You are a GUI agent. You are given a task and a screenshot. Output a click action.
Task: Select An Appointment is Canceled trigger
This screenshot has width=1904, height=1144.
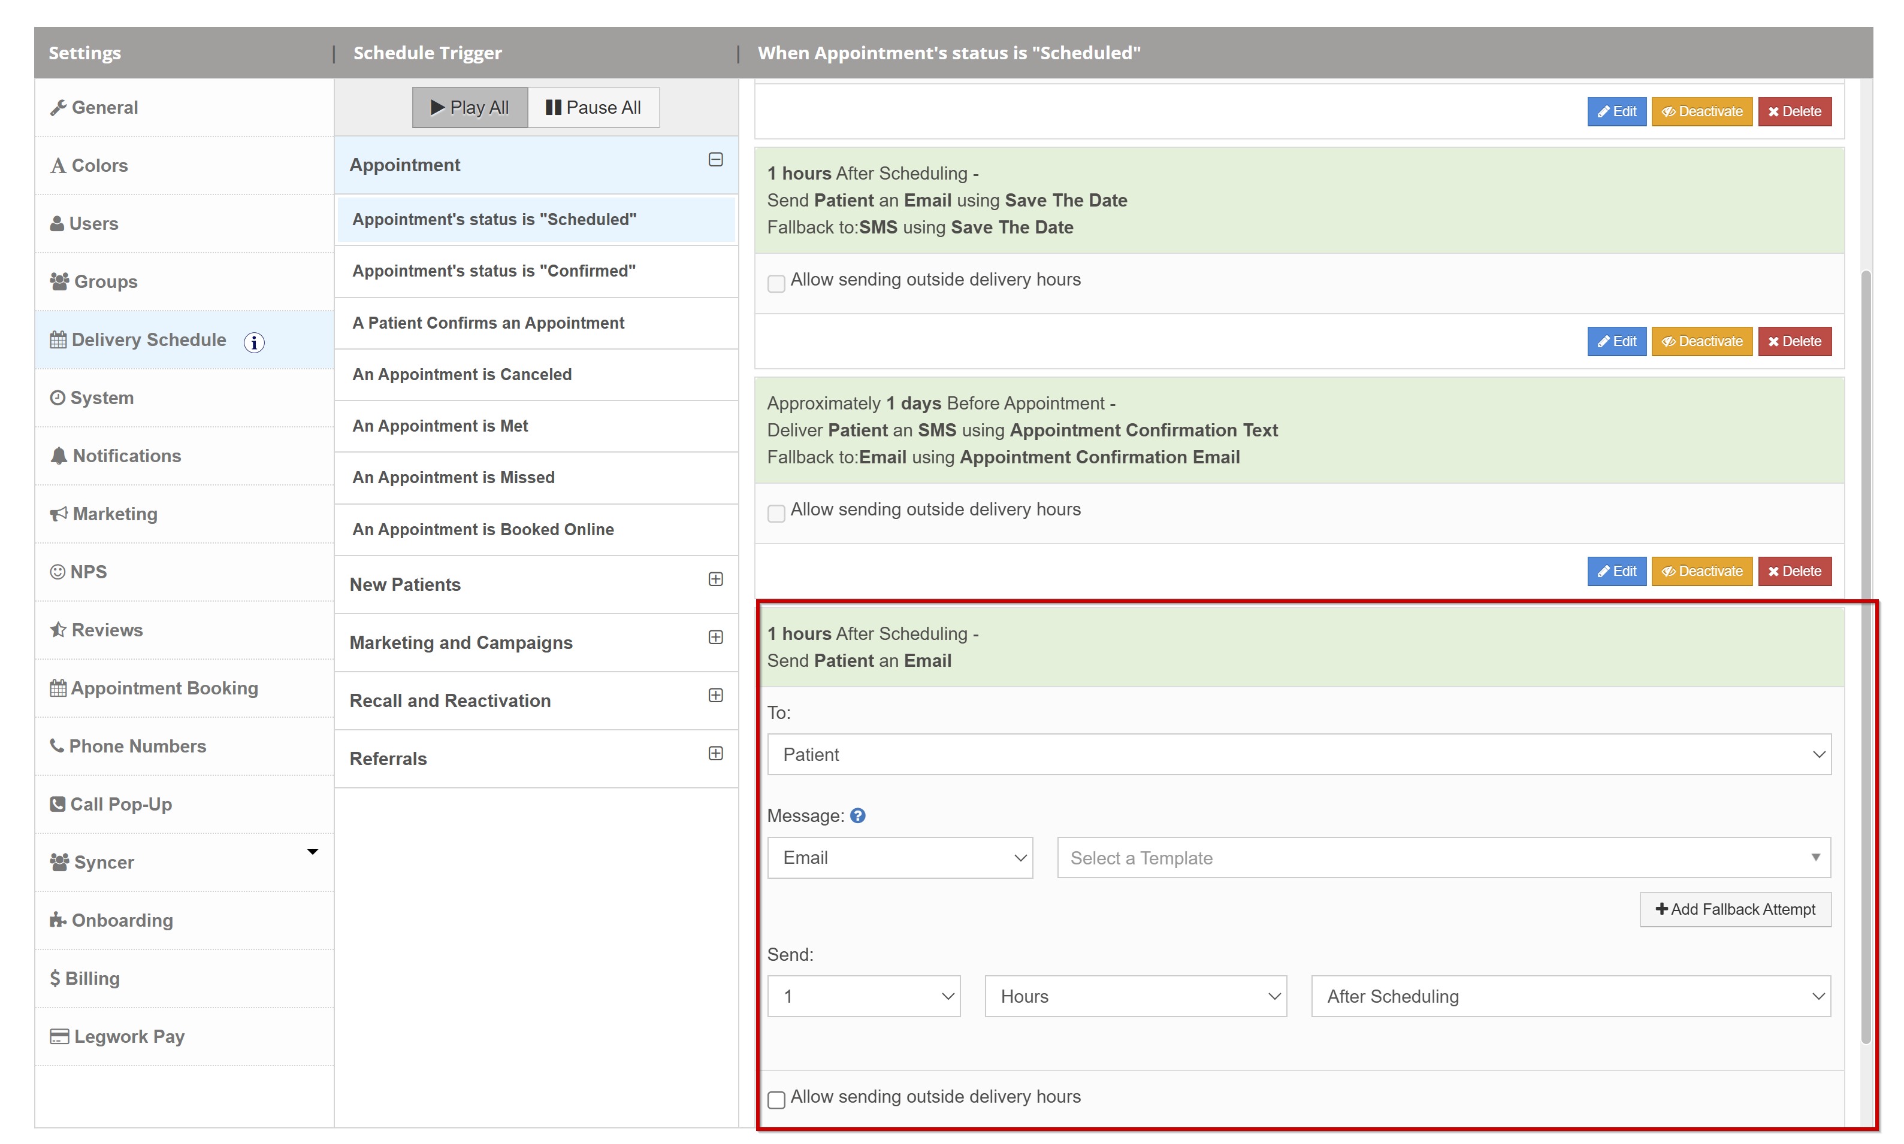[536, 375]
